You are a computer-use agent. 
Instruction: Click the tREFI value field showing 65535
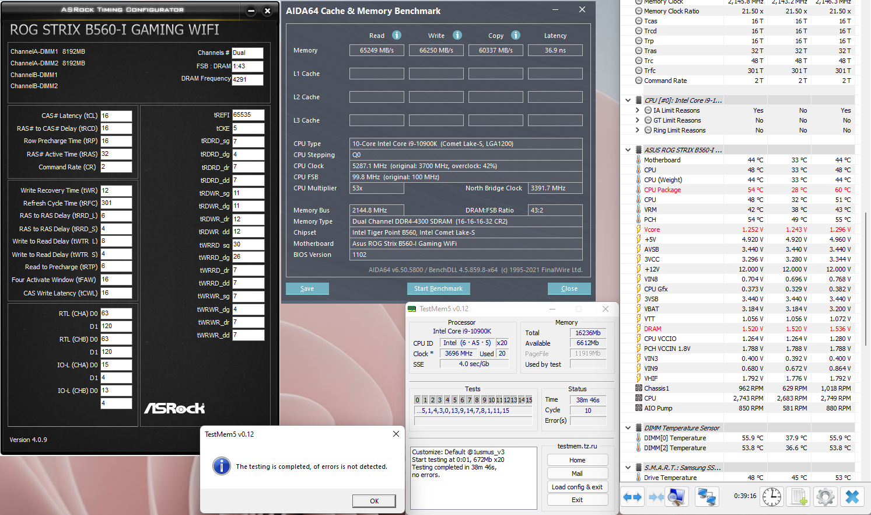coord(248,115)
